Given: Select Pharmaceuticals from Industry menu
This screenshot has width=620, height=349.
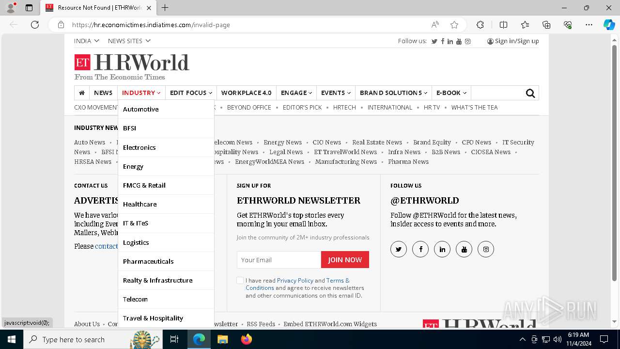Looking at the screenshot, I should point(166,261).
